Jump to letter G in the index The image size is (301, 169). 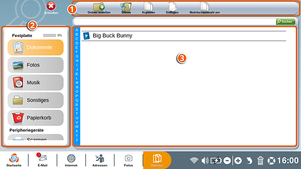(77, 56)
